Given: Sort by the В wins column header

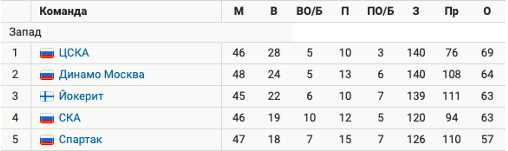Looking at the screenshot, I should click(274, 11).
